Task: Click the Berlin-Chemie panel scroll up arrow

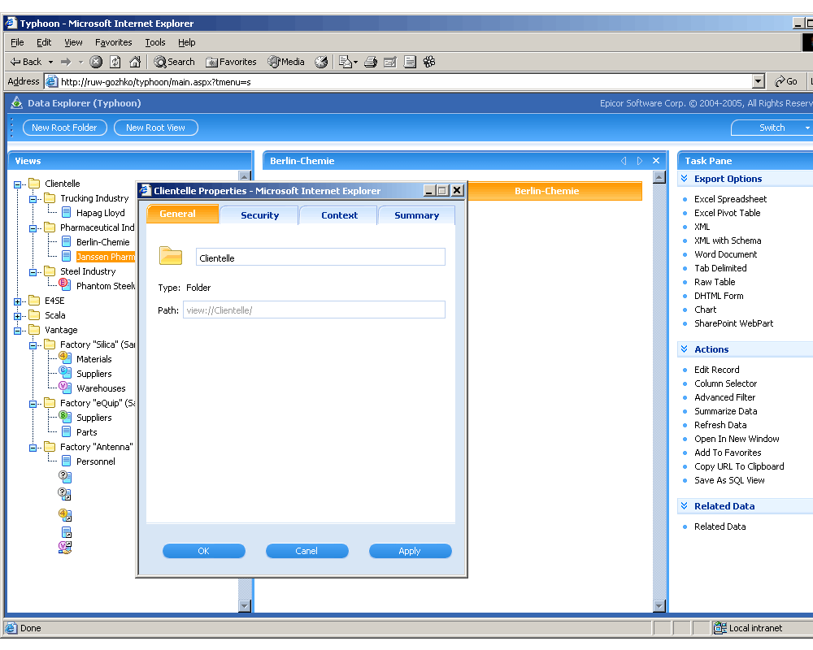Action: coord(659,177)
